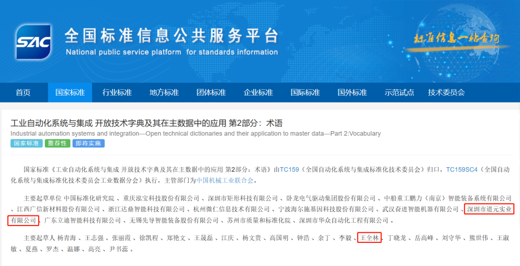
Task: Select the 国家标准 navigation tab
Action: pos(70,93)
